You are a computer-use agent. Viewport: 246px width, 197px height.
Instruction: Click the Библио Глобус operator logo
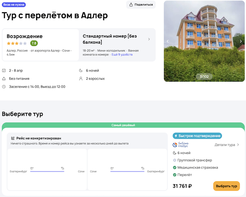181,145
